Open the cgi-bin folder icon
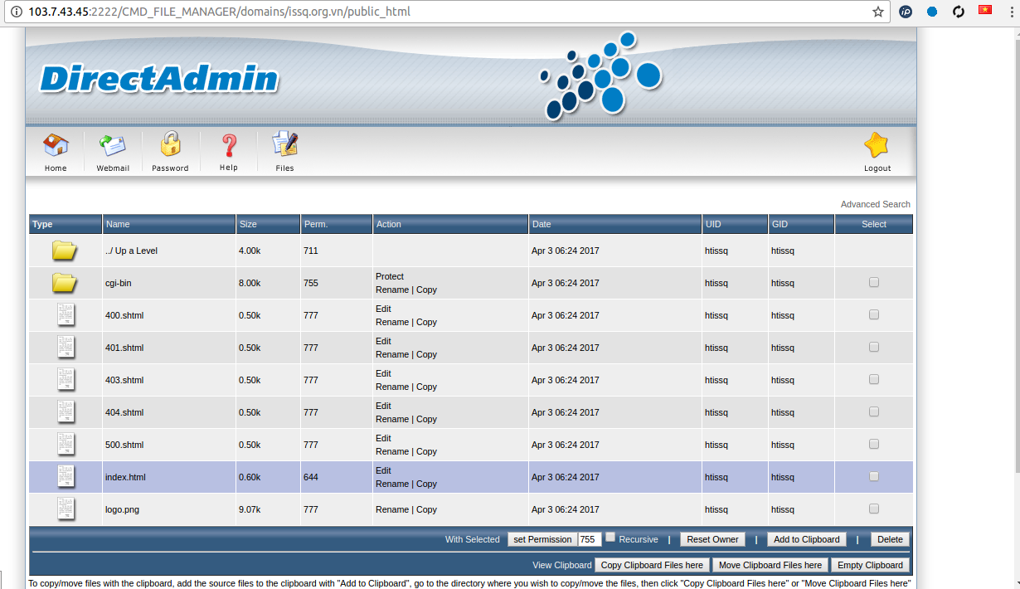The image size is (1020, 589). click(65, 283)
